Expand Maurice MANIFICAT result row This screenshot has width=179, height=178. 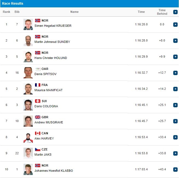pyautogui.click(x=175, y=89)
